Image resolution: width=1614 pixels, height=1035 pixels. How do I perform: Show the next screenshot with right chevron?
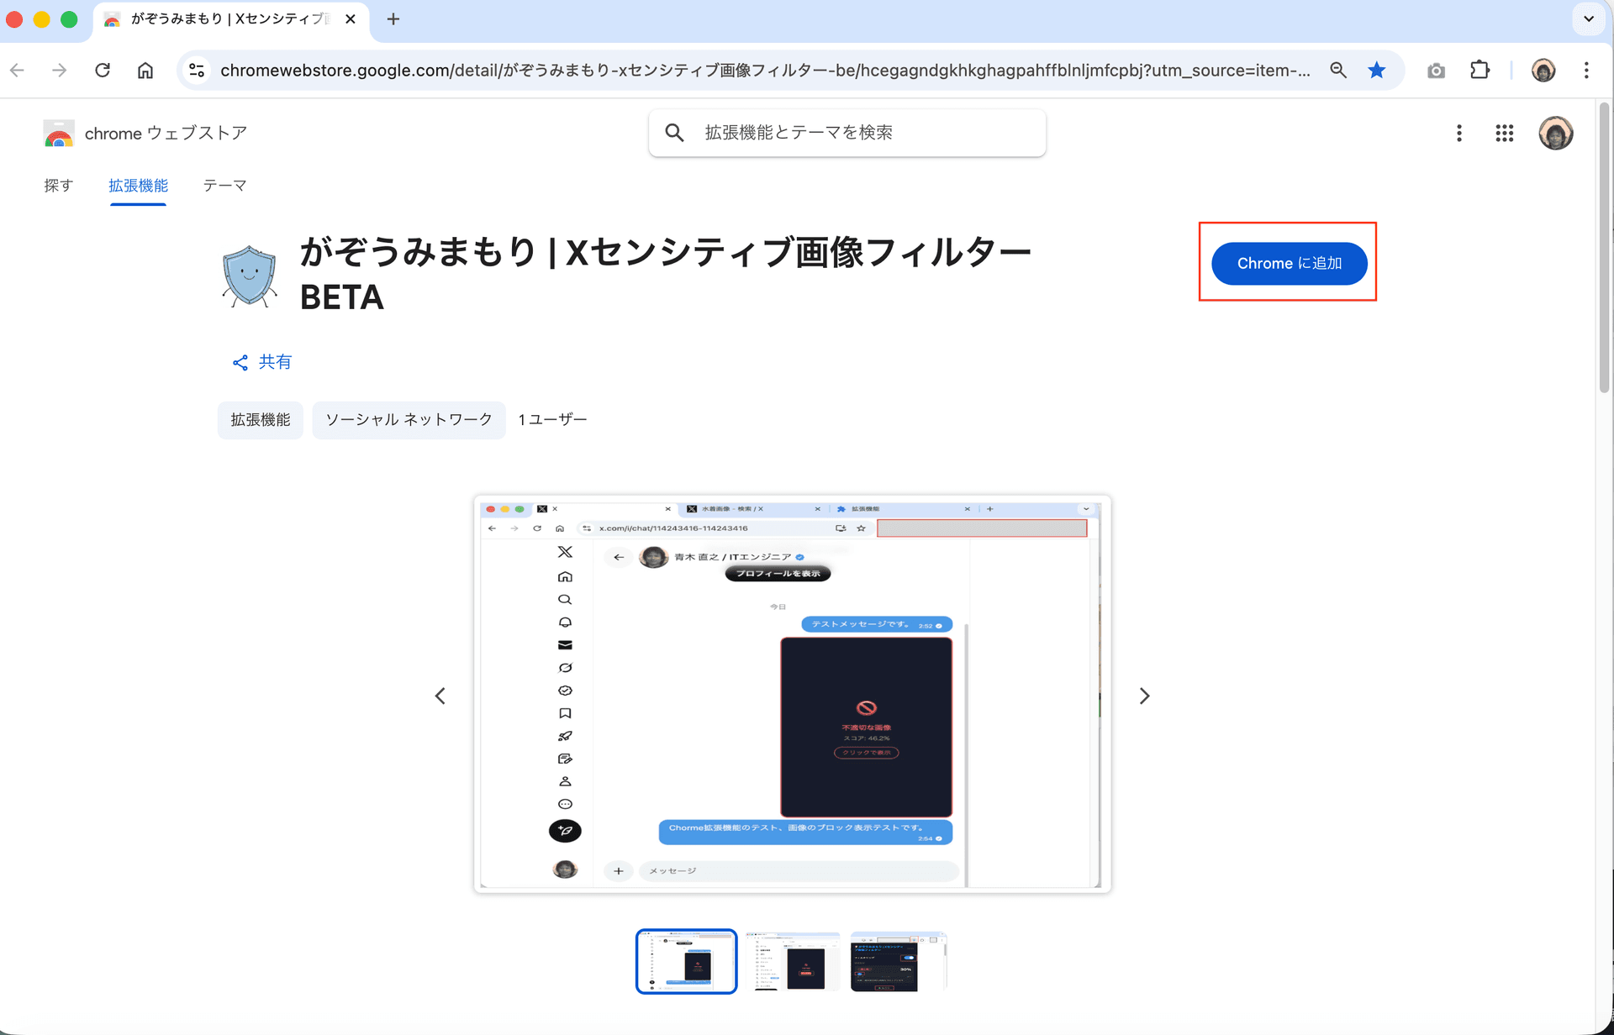pos(1144,696)
